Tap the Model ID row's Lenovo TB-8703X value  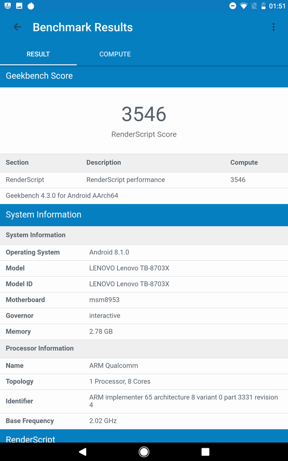click(x=129, y=284)
